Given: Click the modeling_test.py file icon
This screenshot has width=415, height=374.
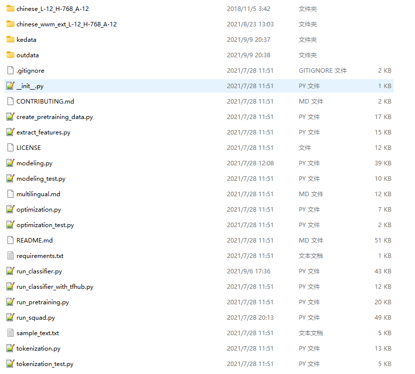Looking at the screenshot, I should (x=10, y=178).
